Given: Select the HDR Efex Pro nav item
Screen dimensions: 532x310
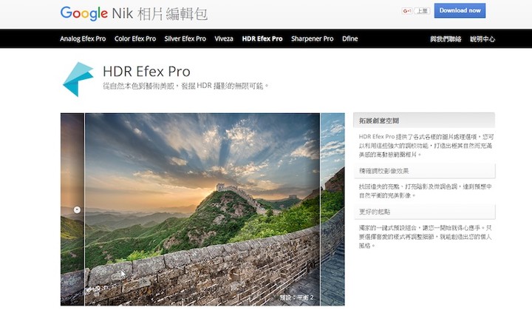Looking at the screenshot, I should point(262,38).
